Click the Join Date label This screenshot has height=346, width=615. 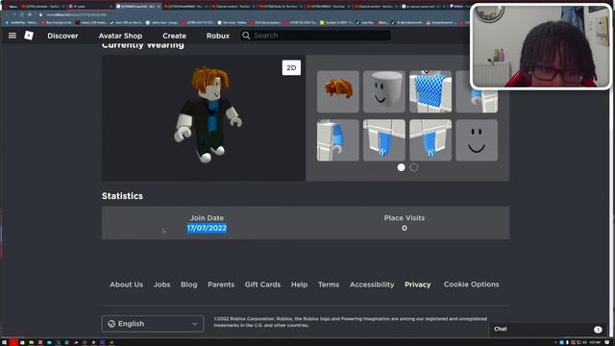(207, 218)
